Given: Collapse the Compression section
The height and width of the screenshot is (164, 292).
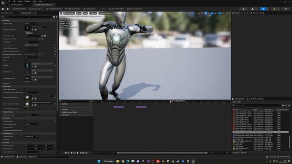Looking at the screenshot, I should 2,87.
